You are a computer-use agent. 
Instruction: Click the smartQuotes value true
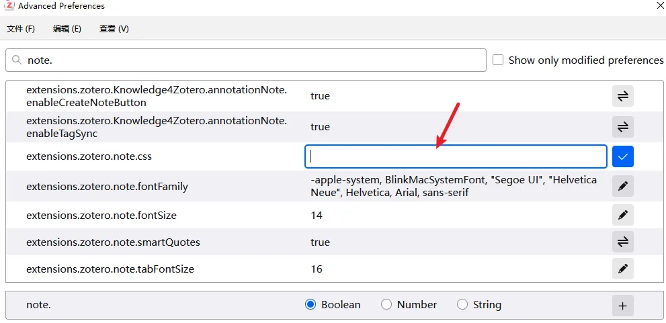click(x=320, y=242)
